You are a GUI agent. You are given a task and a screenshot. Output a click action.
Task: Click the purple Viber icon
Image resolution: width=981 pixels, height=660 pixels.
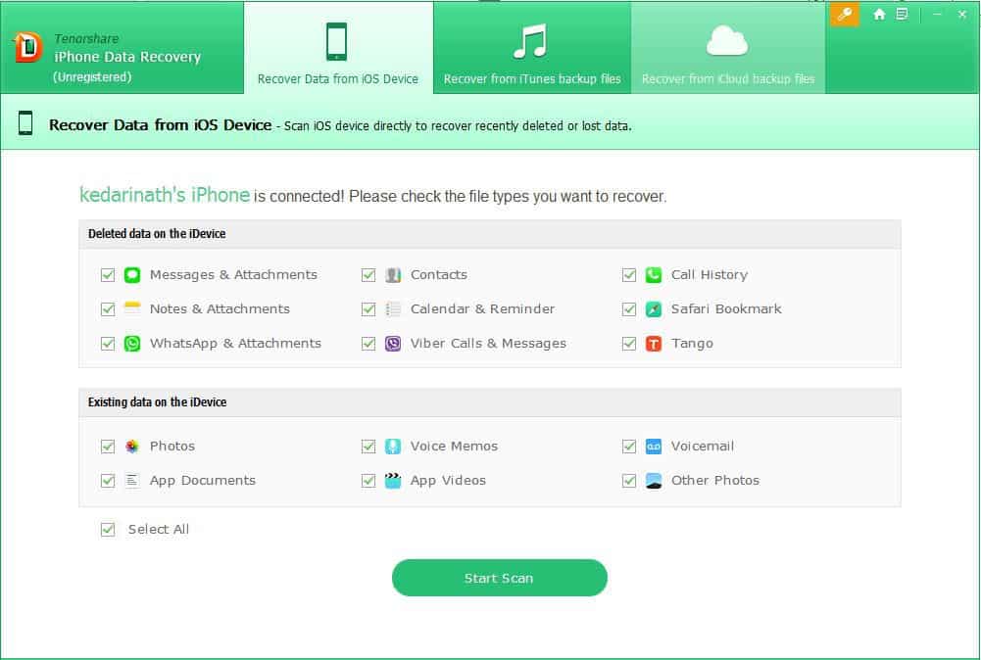pos(393,344)
